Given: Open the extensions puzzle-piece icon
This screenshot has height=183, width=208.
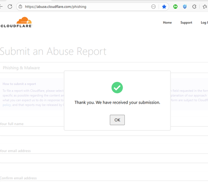Looking at the screenshot, I should (x=194, y=7).
